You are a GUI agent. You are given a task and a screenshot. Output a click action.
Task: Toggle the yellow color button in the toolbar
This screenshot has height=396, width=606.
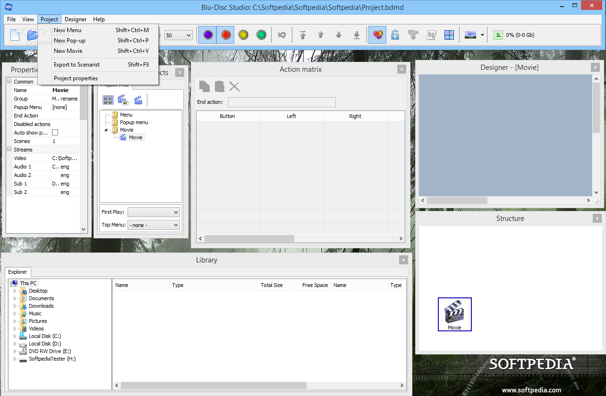(244, 35)
